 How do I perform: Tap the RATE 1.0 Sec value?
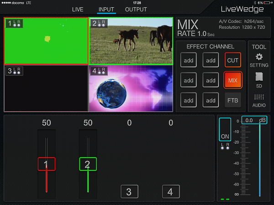196,34
